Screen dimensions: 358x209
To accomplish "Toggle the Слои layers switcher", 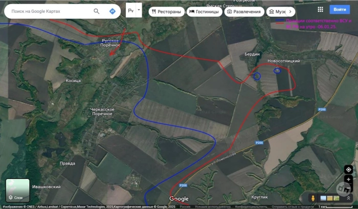I will 17,191.
